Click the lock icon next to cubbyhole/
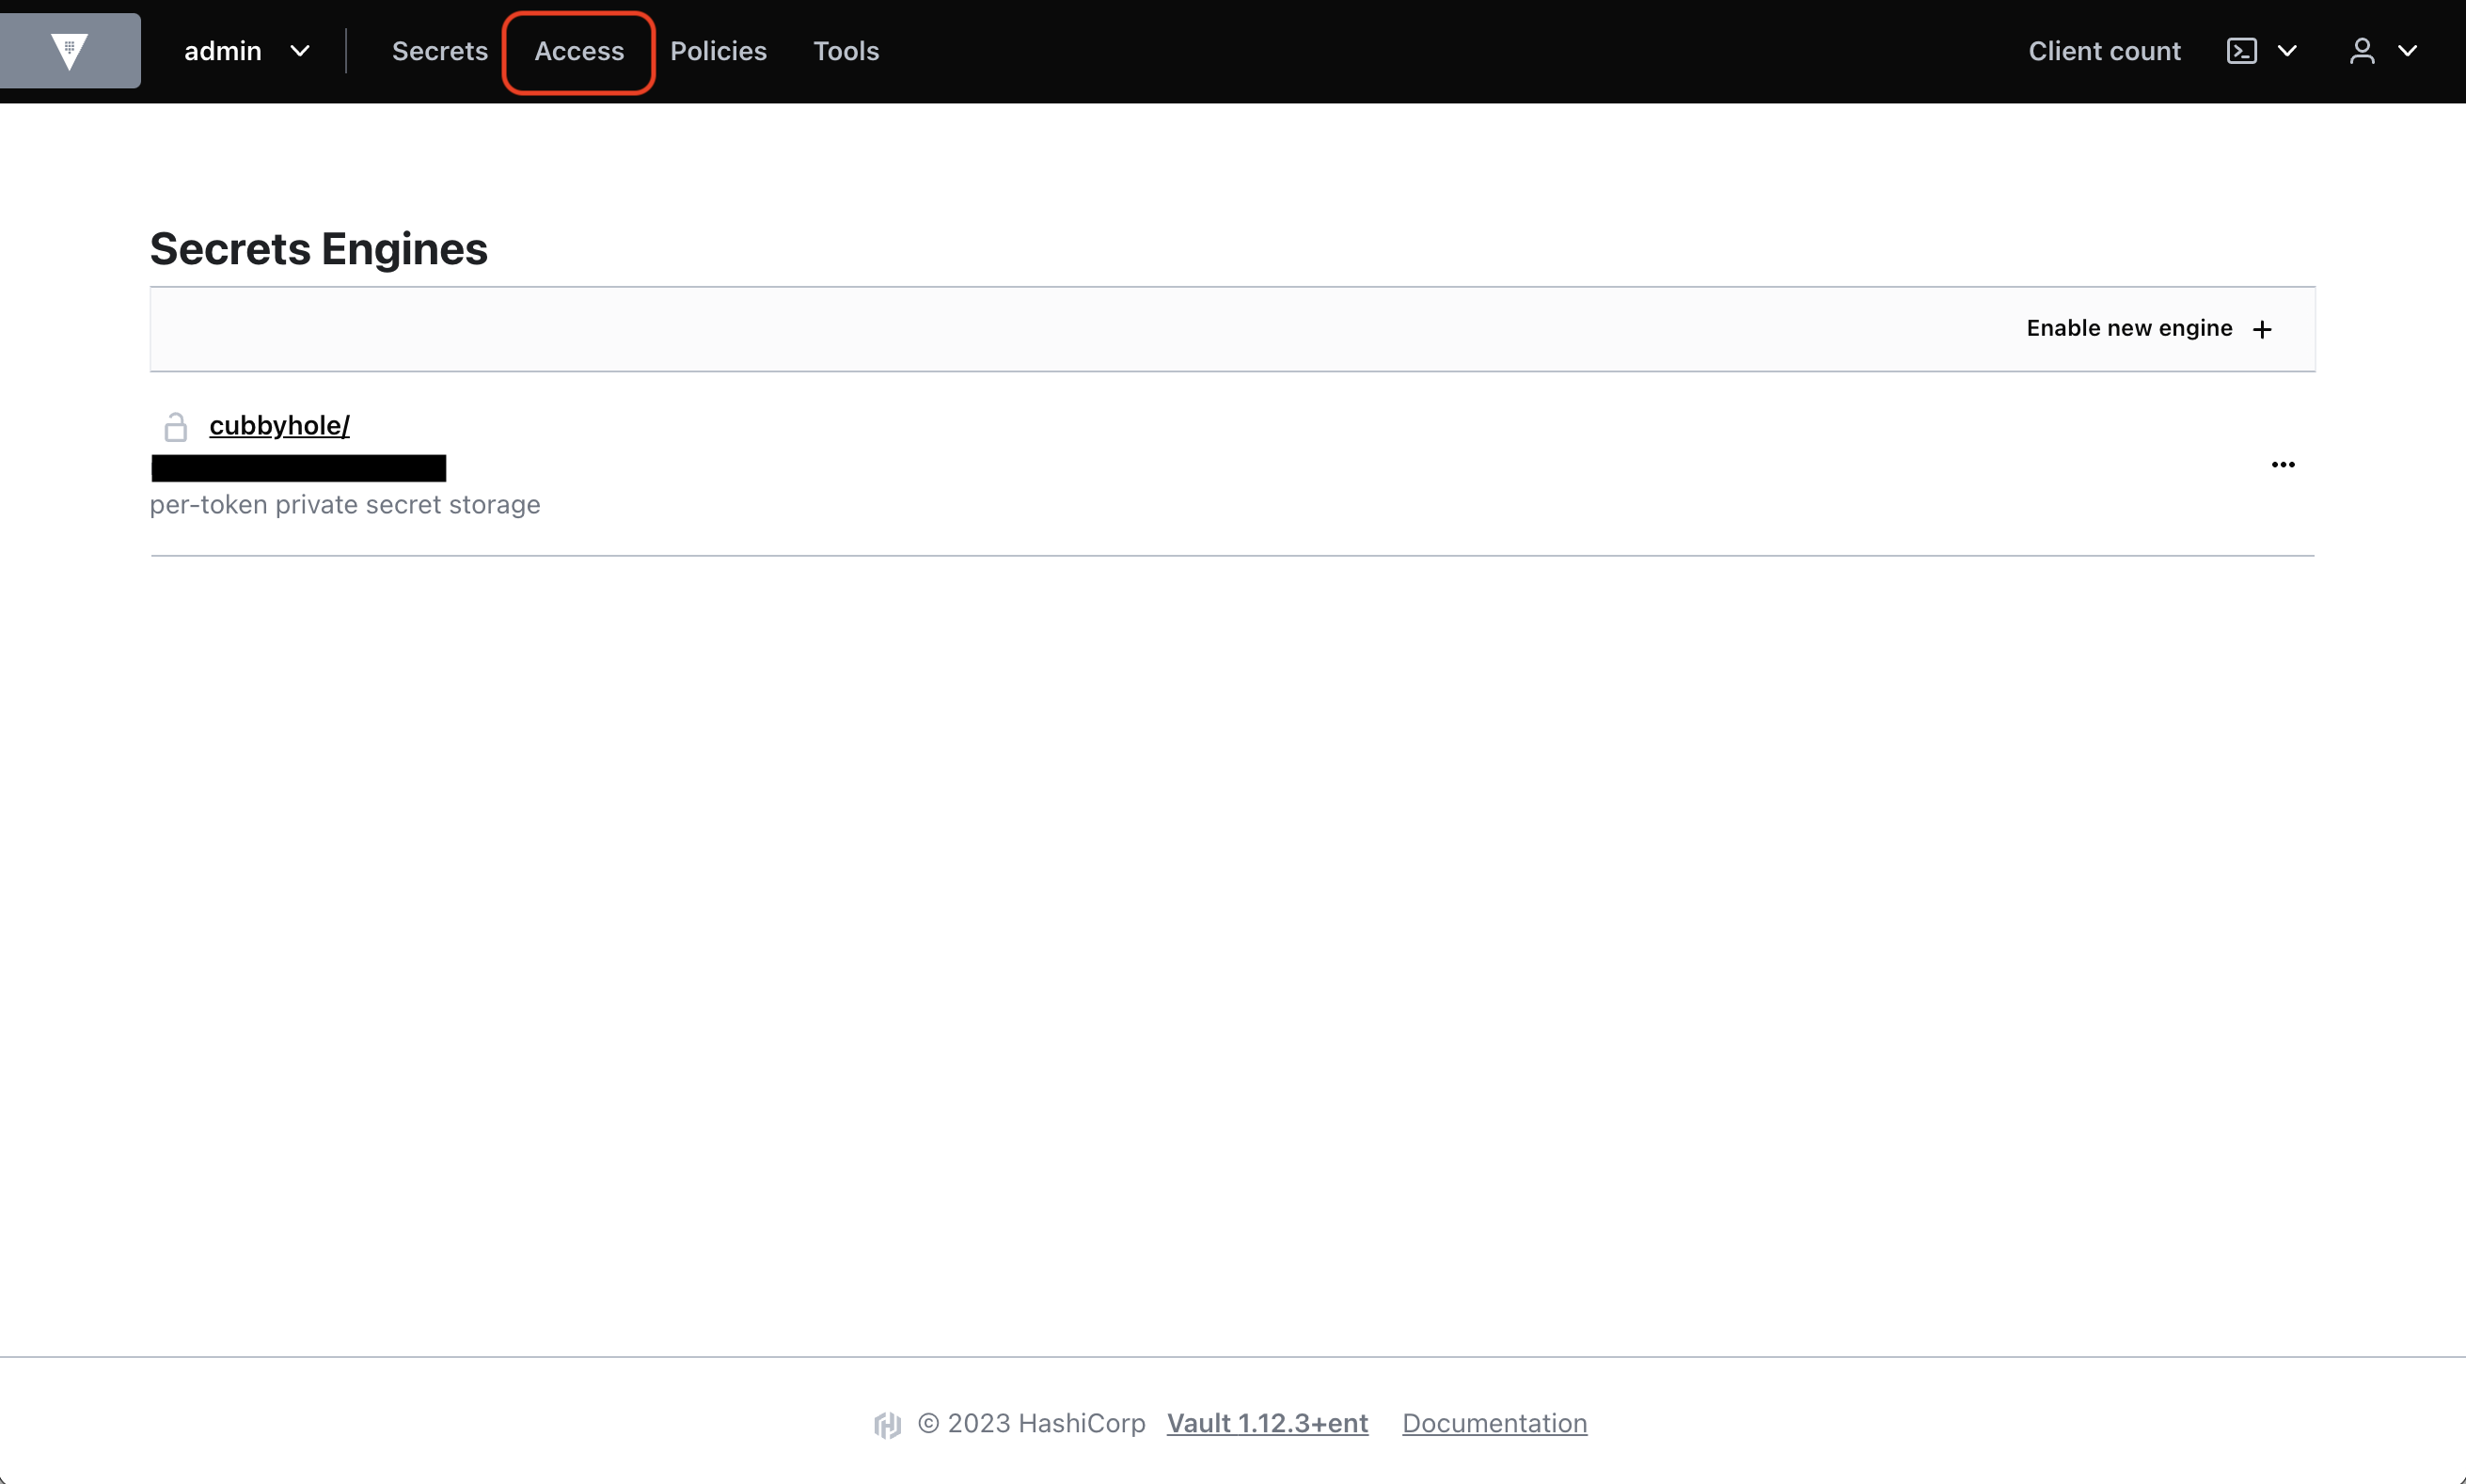Image resolution: width=2466 pixels, height=1484 pixels. click(175, 427)
